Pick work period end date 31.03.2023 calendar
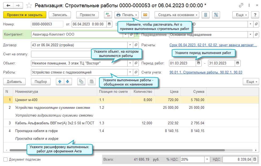 238,63
